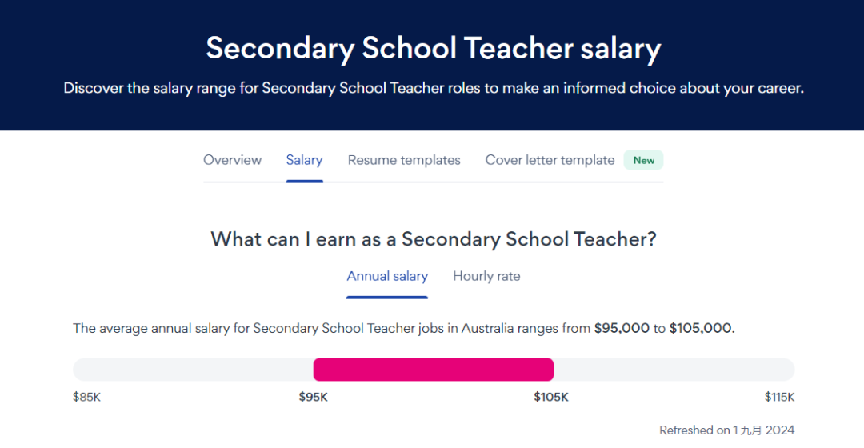Click the grey bar right of pink range
The width and height of the screenshot is (864, 448).
(674, 370)
